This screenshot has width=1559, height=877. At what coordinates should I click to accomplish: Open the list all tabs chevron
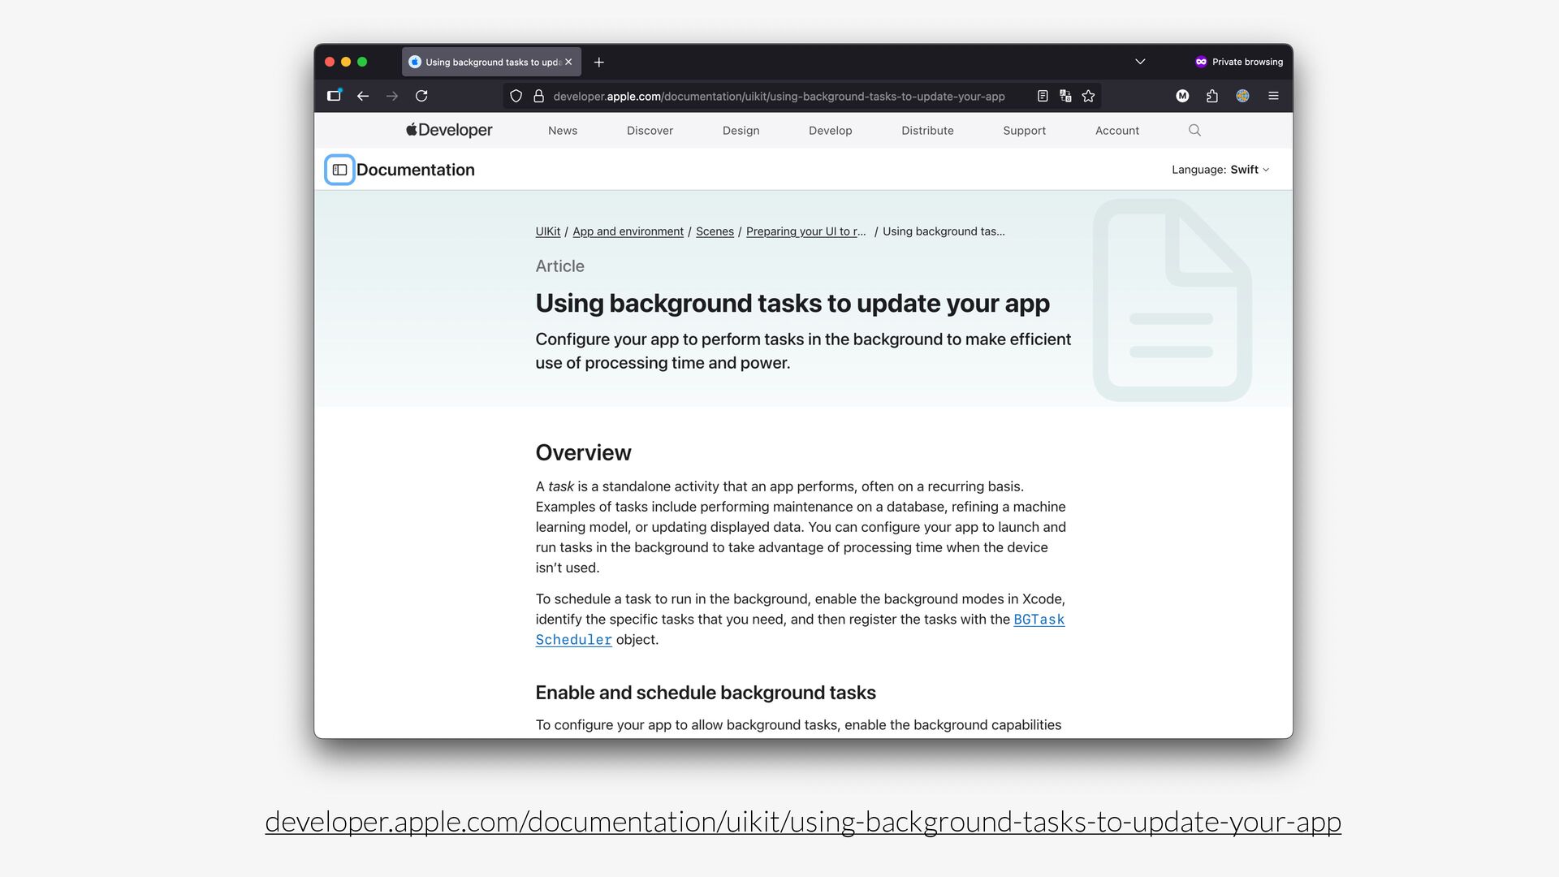click(1140, 62)
